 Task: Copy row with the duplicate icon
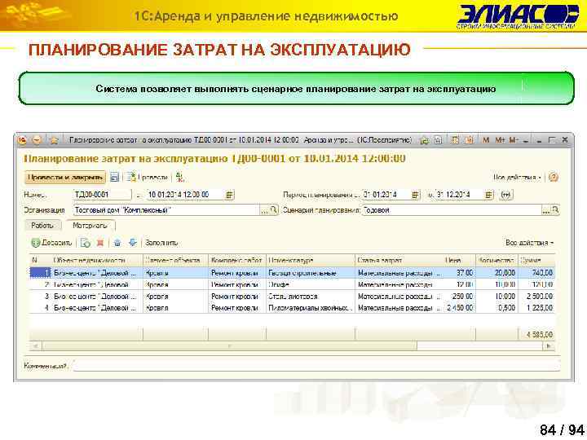click(86, 243)
